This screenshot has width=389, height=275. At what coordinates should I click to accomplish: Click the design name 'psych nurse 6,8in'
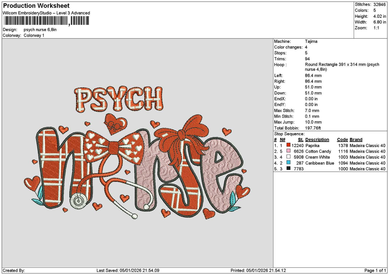pos(40,30)
